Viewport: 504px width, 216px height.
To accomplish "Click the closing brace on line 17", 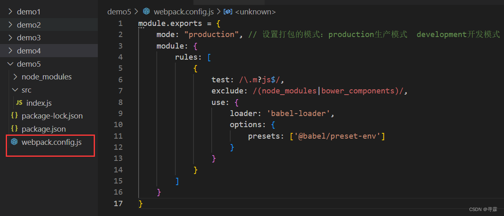I will pyautogui.click(x=140, y=203).
